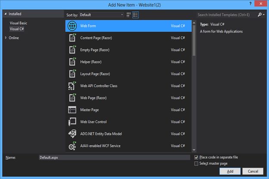Open the Sort by Default dropdown
Screen dimensions: 269x179
101,15
